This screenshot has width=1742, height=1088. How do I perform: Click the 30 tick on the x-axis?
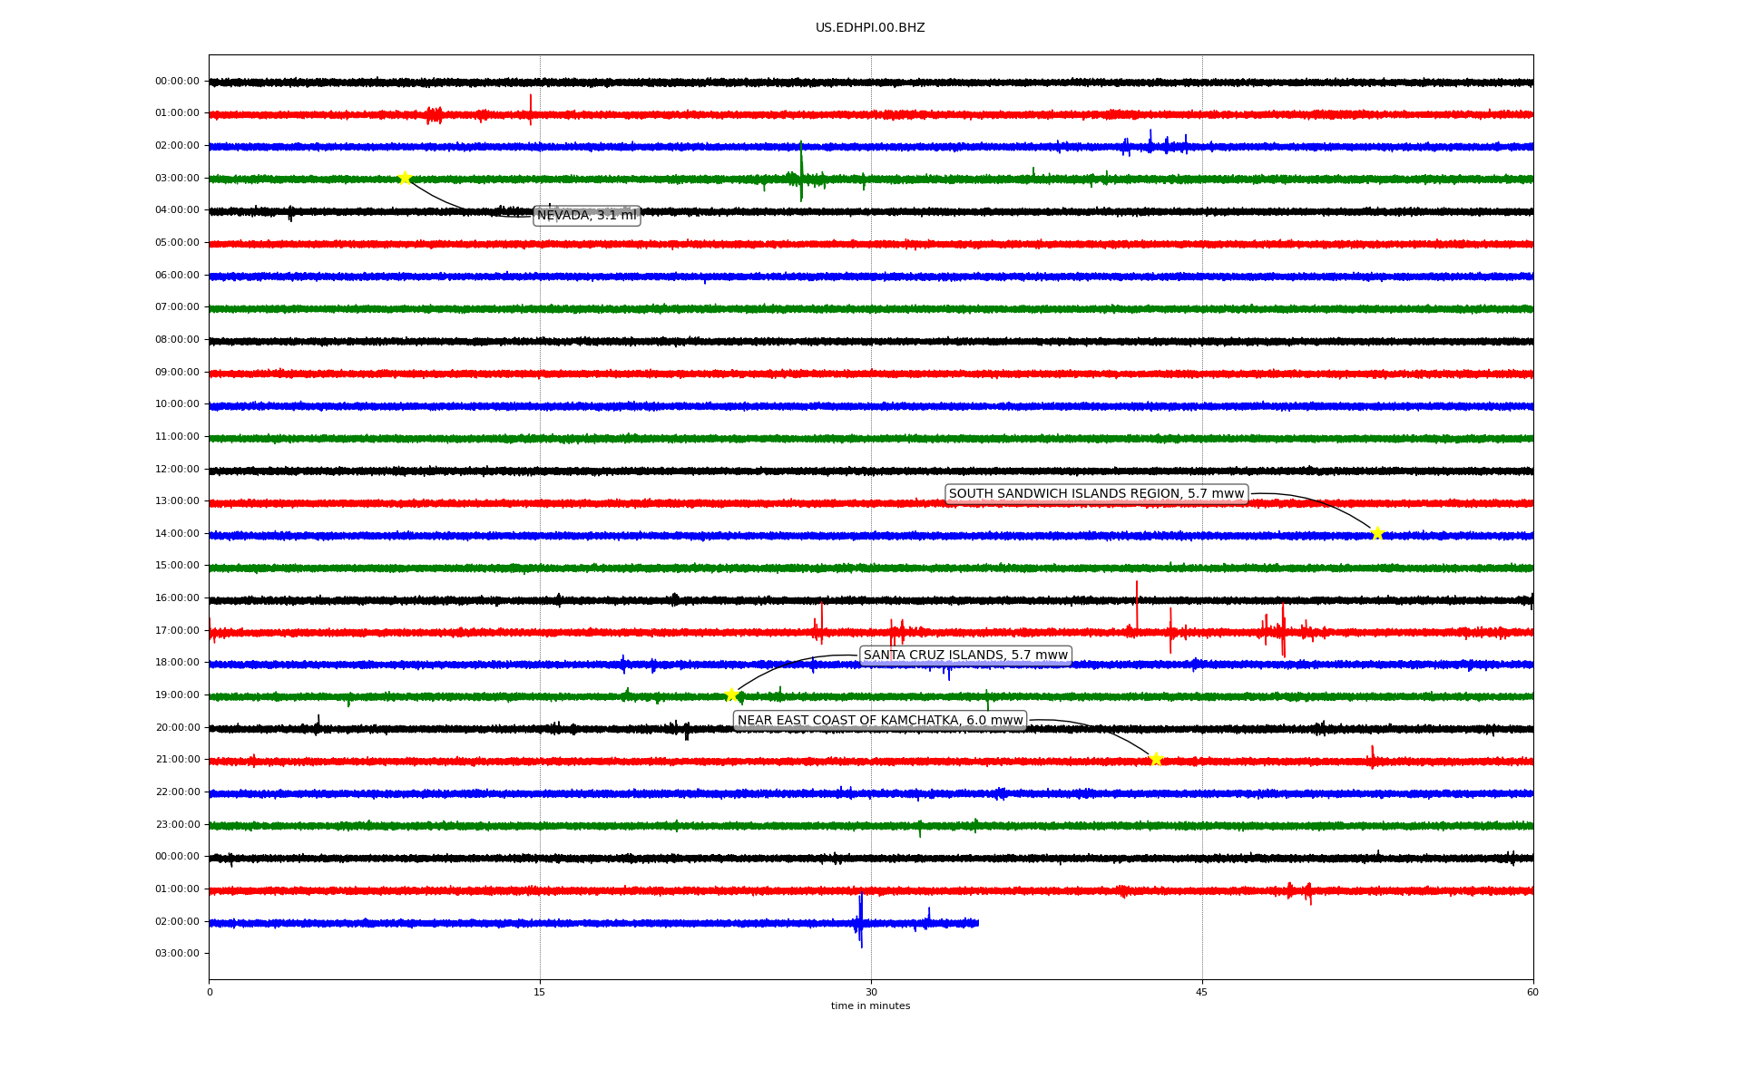point(871,992)
